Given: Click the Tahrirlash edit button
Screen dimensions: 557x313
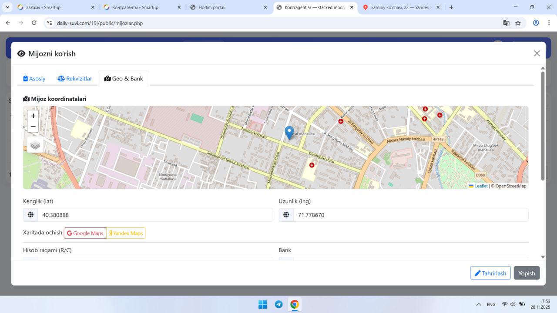Looking at the screenshot, I should coord(490,273).
